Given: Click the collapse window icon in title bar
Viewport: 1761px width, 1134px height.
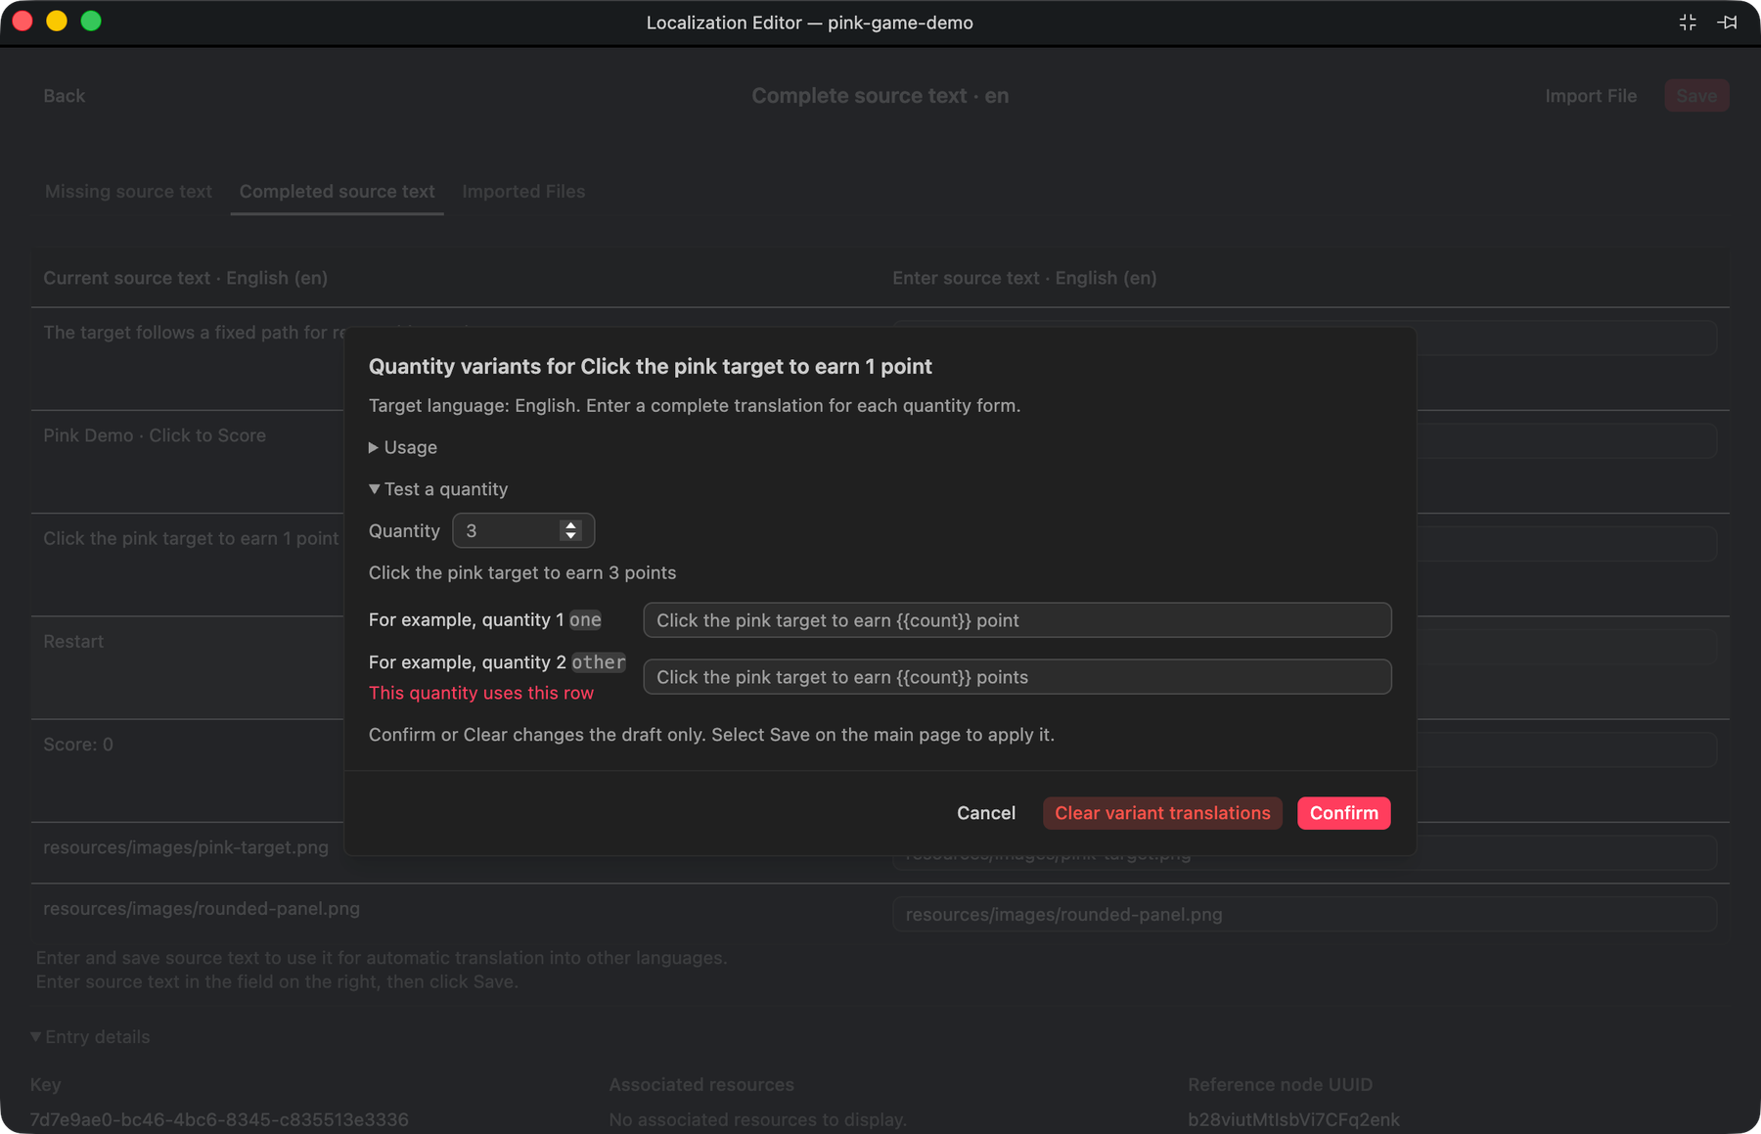Looking at the screenshot, I should point(1687,23).
